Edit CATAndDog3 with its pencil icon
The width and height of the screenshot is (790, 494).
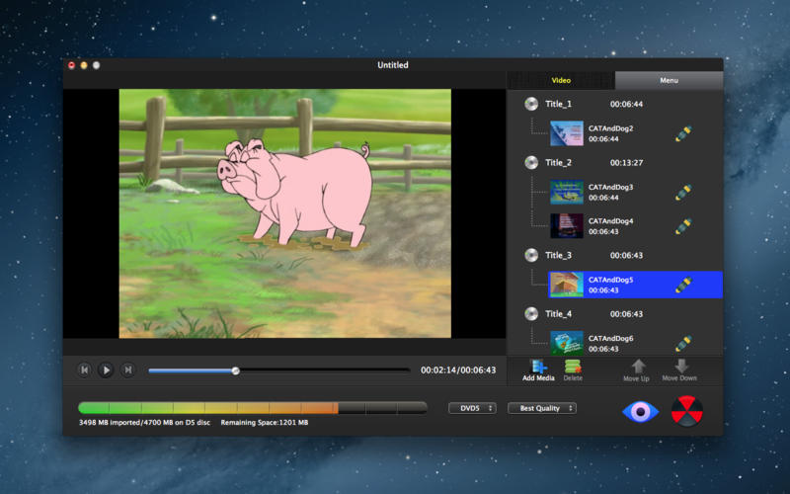pos(683,192)
